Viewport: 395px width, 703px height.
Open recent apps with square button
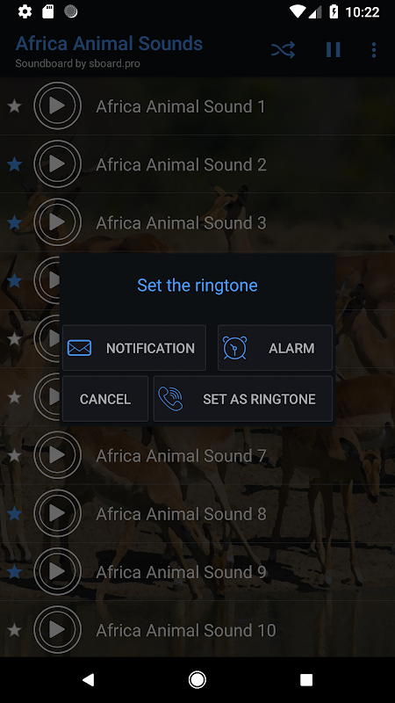tap(306, 680)
